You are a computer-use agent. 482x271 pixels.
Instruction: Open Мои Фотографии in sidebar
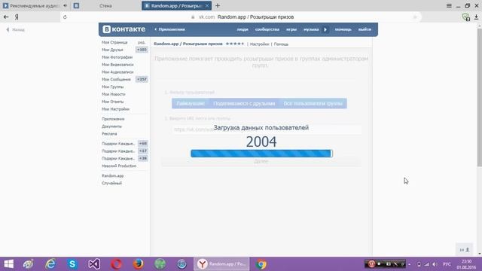point(117,57)
